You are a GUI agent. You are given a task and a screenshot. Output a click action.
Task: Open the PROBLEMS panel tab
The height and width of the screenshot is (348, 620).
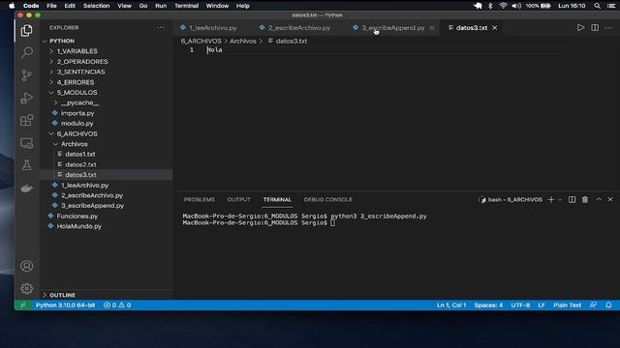[x=200, y=200]
